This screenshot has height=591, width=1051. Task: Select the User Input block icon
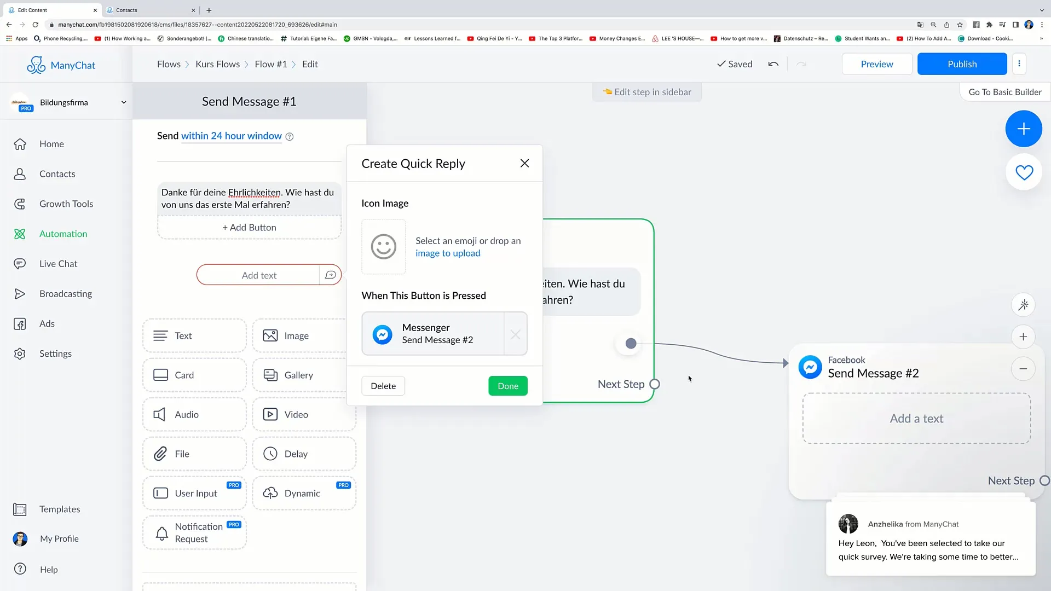click(x=159, y=493)
